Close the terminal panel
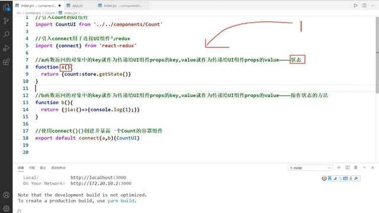 pyautogui.click(x=372, y=167)
